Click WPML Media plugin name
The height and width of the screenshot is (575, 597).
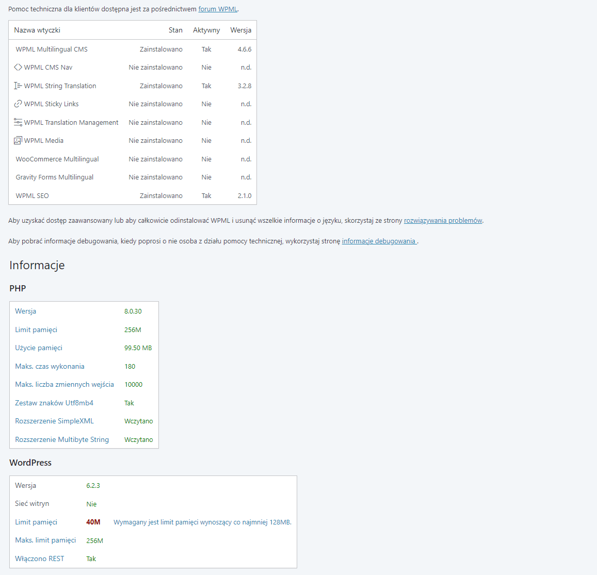[43, 140]
